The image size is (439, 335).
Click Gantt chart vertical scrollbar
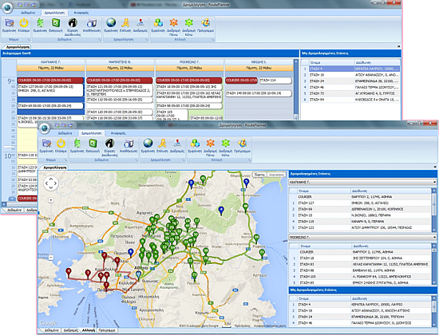296,89
